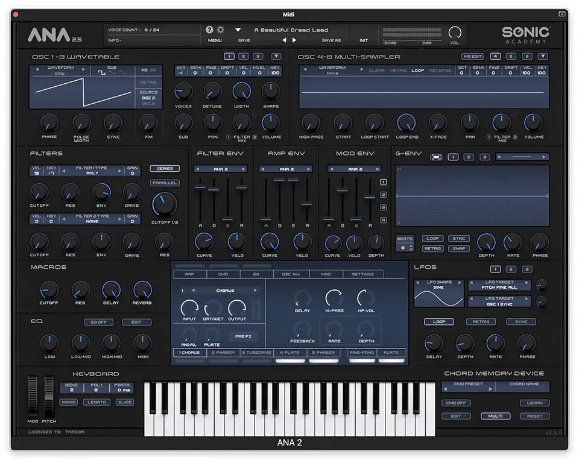Select the 3 TUBEDRIVE effect slot
This screenshot has height=463, width=579.
tap(256, 353)
